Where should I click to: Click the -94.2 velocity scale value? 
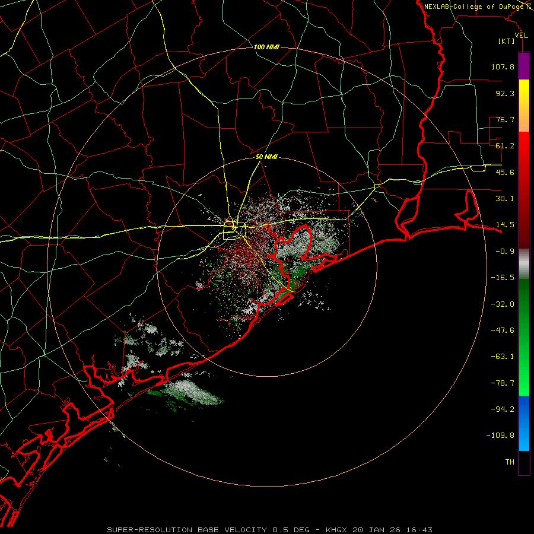503,409
